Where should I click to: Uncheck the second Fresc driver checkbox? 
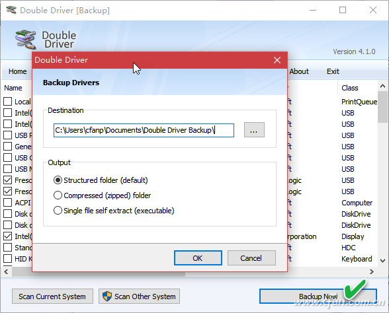coord(8,191)
